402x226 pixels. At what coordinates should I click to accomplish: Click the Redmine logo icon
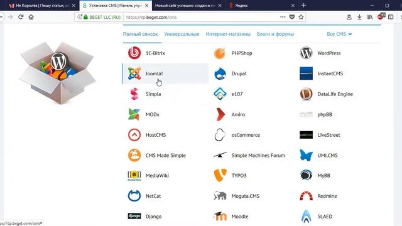point(306,196)
